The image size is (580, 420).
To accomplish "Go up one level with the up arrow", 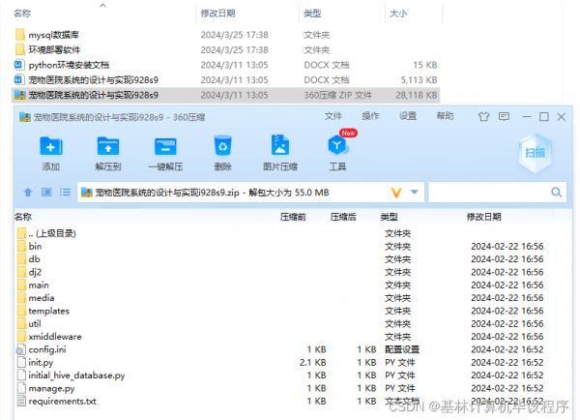I will (28, 193).
